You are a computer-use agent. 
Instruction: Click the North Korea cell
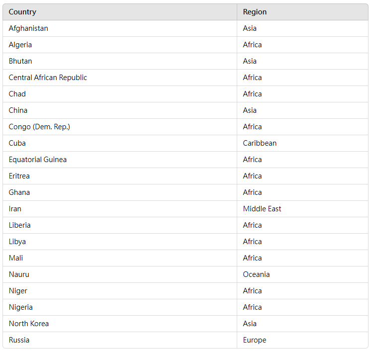29,324
